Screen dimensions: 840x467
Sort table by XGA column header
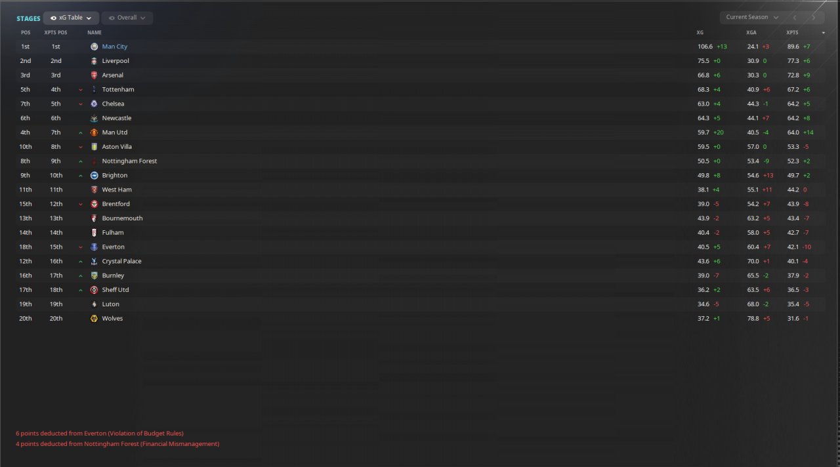[751, 32]
